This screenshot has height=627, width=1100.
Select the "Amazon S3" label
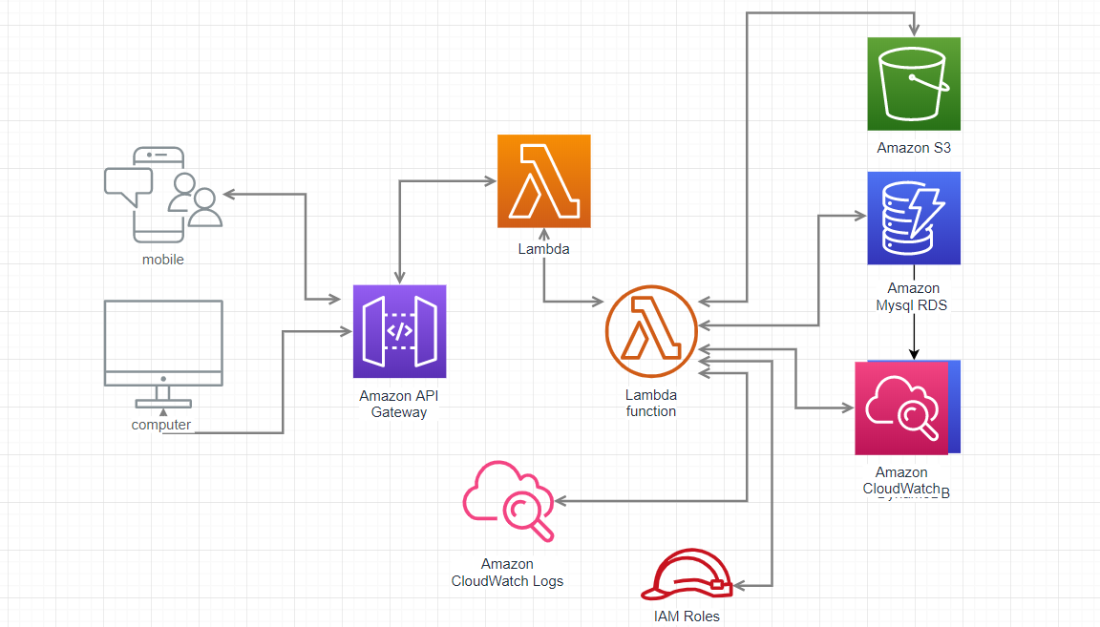(914, 148)
